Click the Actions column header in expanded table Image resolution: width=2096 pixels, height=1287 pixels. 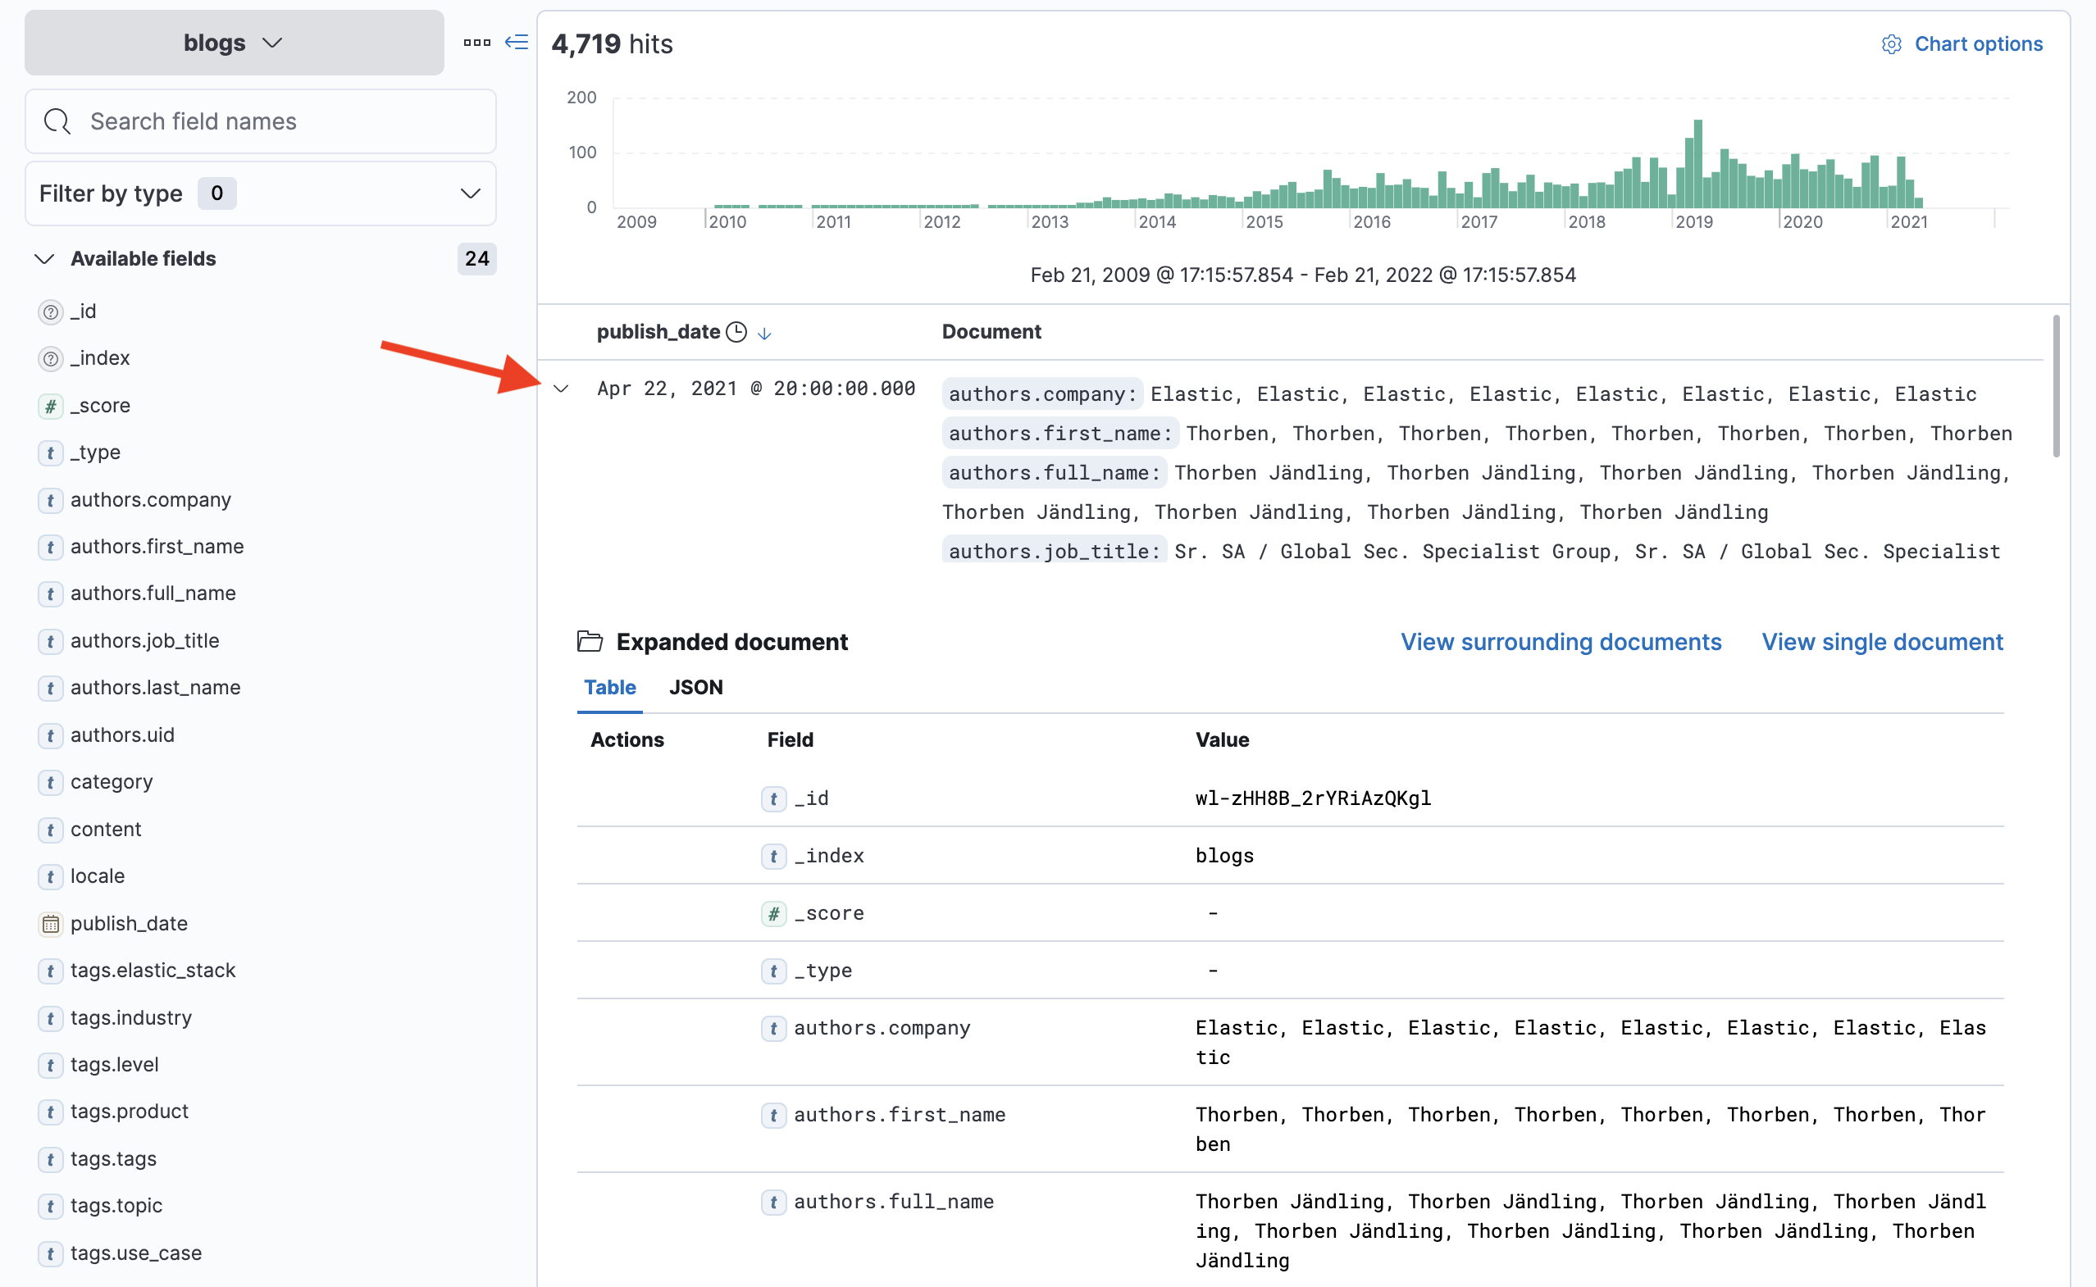[x=627, y=739]
